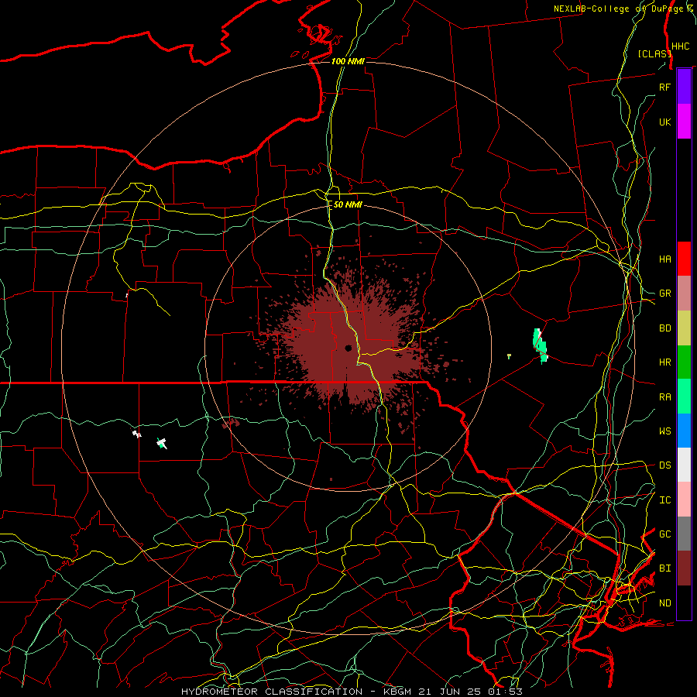Screen dimensions: 697x697
Task: Click the 'HA' legend label
Action: pos(664,259)
